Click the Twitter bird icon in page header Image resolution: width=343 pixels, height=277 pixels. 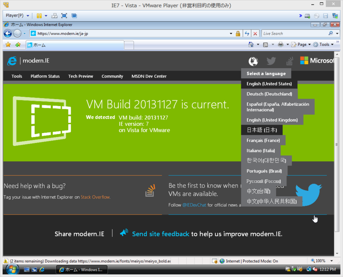(271, 61)
